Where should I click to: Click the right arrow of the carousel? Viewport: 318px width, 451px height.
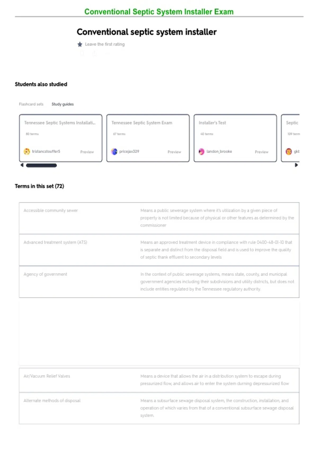pyautogui.click(x=296, y=165)
